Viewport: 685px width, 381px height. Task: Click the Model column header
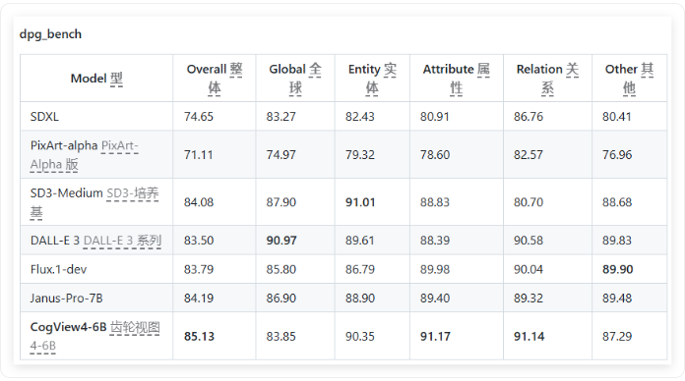tap(96, 79)
